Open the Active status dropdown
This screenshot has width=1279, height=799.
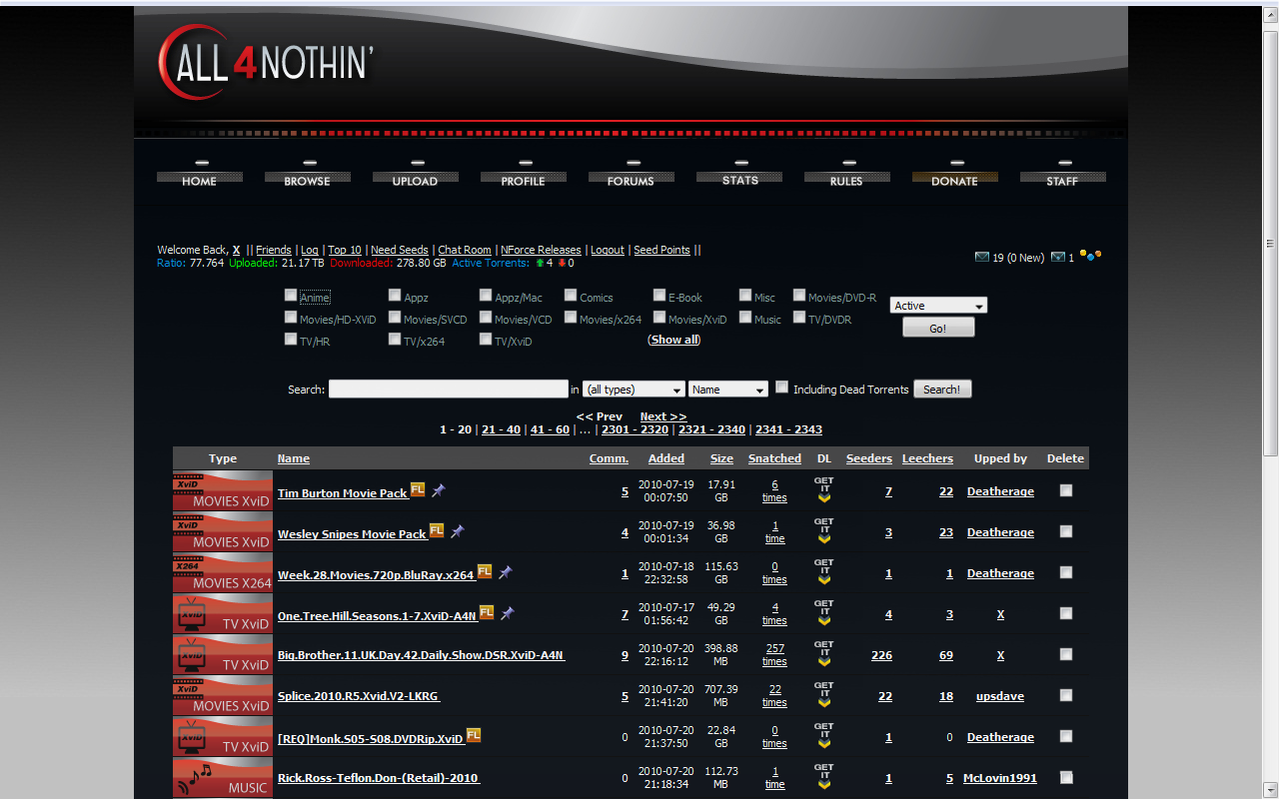(938, 306)
